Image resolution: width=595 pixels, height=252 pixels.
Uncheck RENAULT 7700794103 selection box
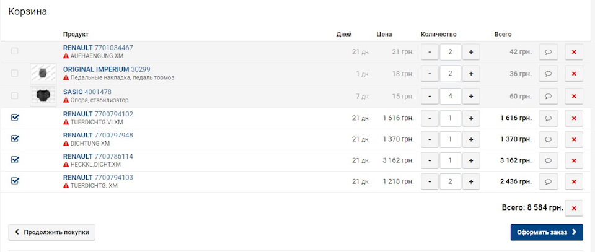15,181
